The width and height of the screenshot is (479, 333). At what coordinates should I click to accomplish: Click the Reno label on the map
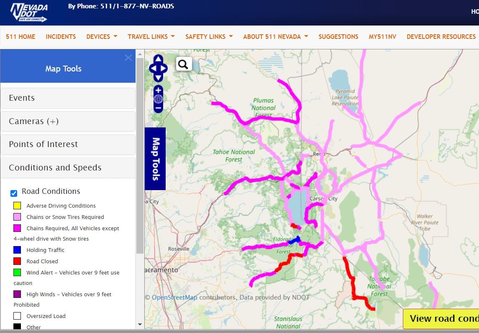[x=319, y=154]
